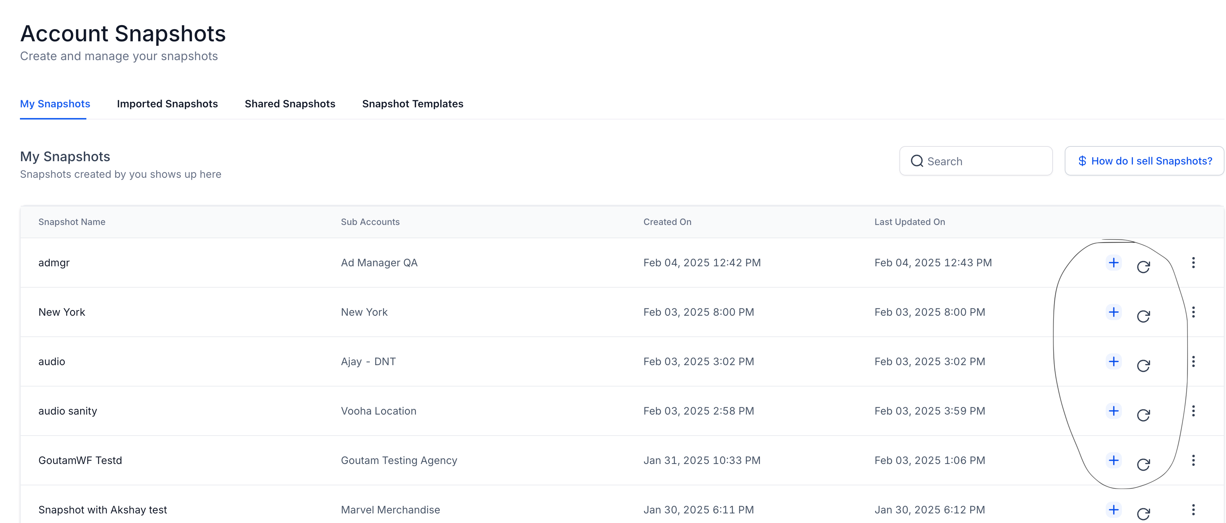Screen dimensions: 1226x523
Task: Switch to Shared Snapshots tab
Action: click(290, 104)
